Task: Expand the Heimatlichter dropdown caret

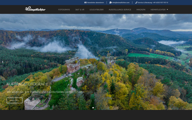Action: point(167,10)
